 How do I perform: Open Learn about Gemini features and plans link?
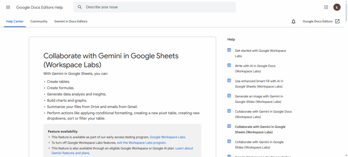pos(122,151)
